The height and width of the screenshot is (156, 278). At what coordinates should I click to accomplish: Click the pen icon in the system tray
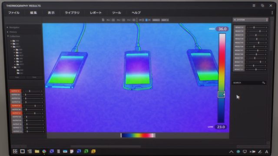(x=260, y=152)
